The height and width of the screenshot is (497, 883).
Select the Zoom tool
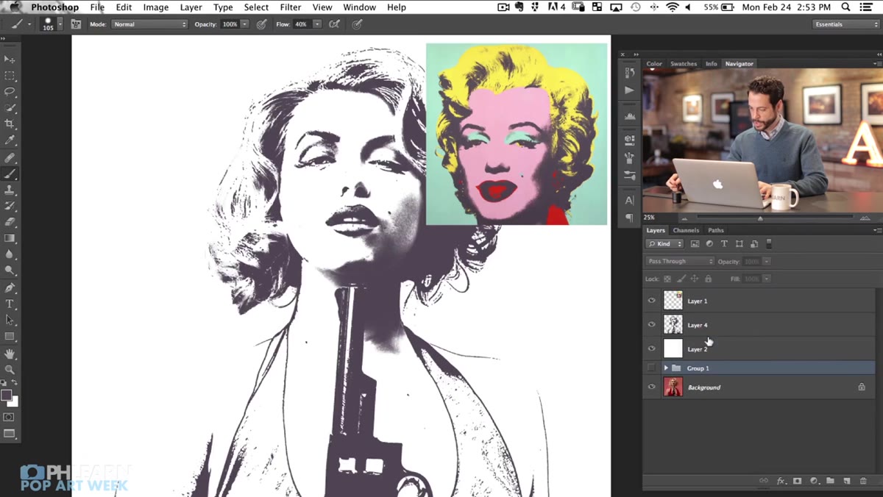[10, 370]
